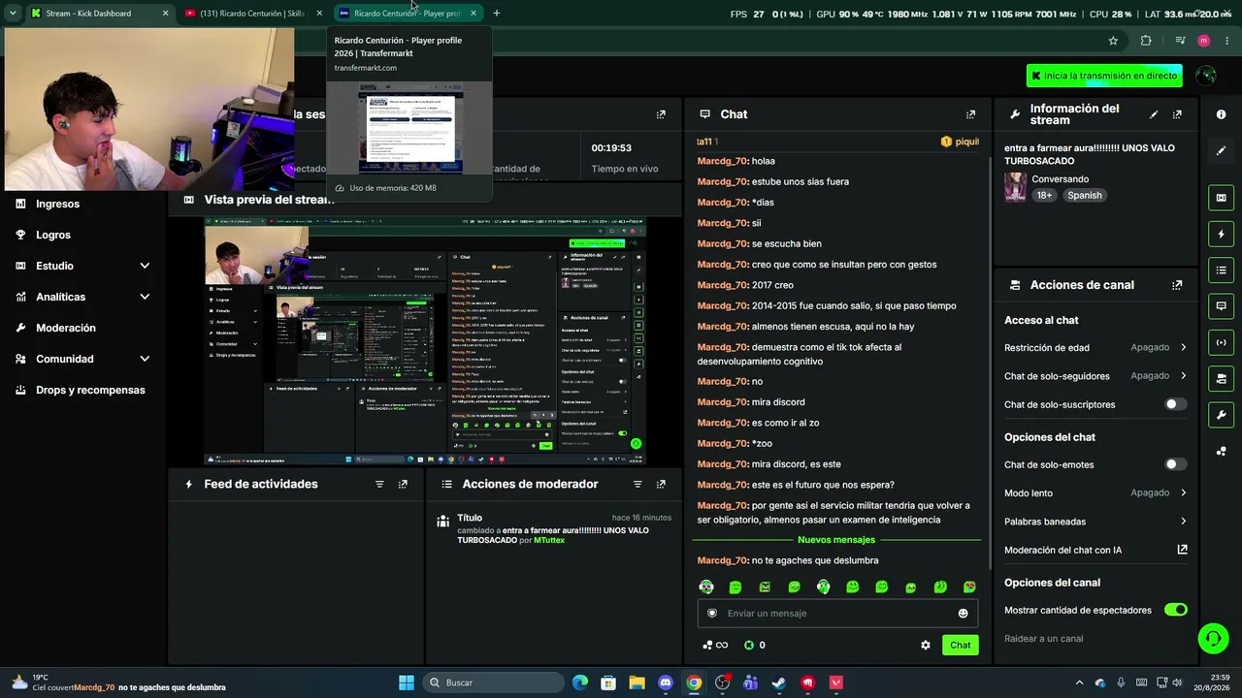Toggle Chat de solo-emotes switch
This screenshot has height=698, width=1242.
click(x=1175, y=464)
